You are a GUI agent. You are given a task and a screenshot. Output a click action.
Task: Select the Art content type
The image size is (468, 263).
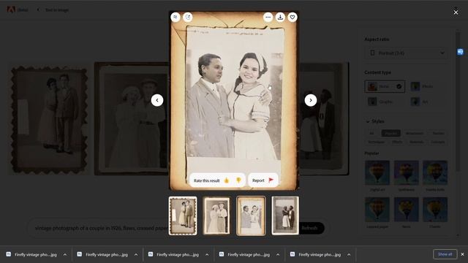click(x=419, y=102)
